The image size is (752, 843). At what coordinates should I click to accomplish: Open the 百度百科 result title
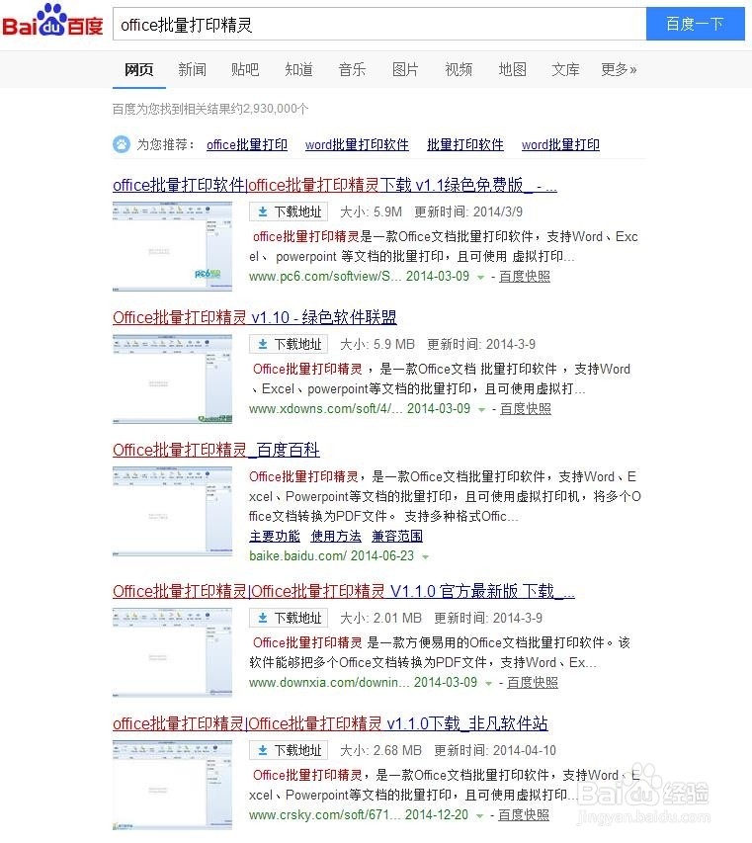point(216,450)
